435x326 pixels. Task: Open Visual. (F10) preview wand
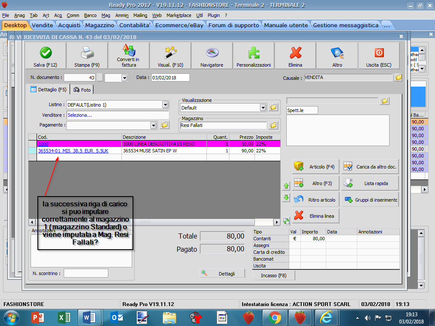coord(170,56)
